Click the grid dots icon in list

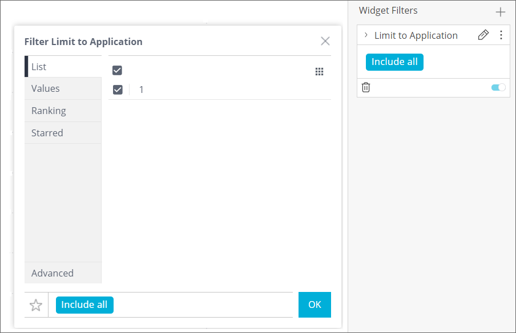[x=320, y=71]
